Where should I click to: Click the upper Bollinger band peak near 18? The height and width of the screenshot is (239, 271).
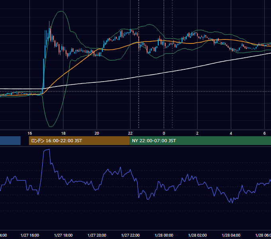point(61,11)
